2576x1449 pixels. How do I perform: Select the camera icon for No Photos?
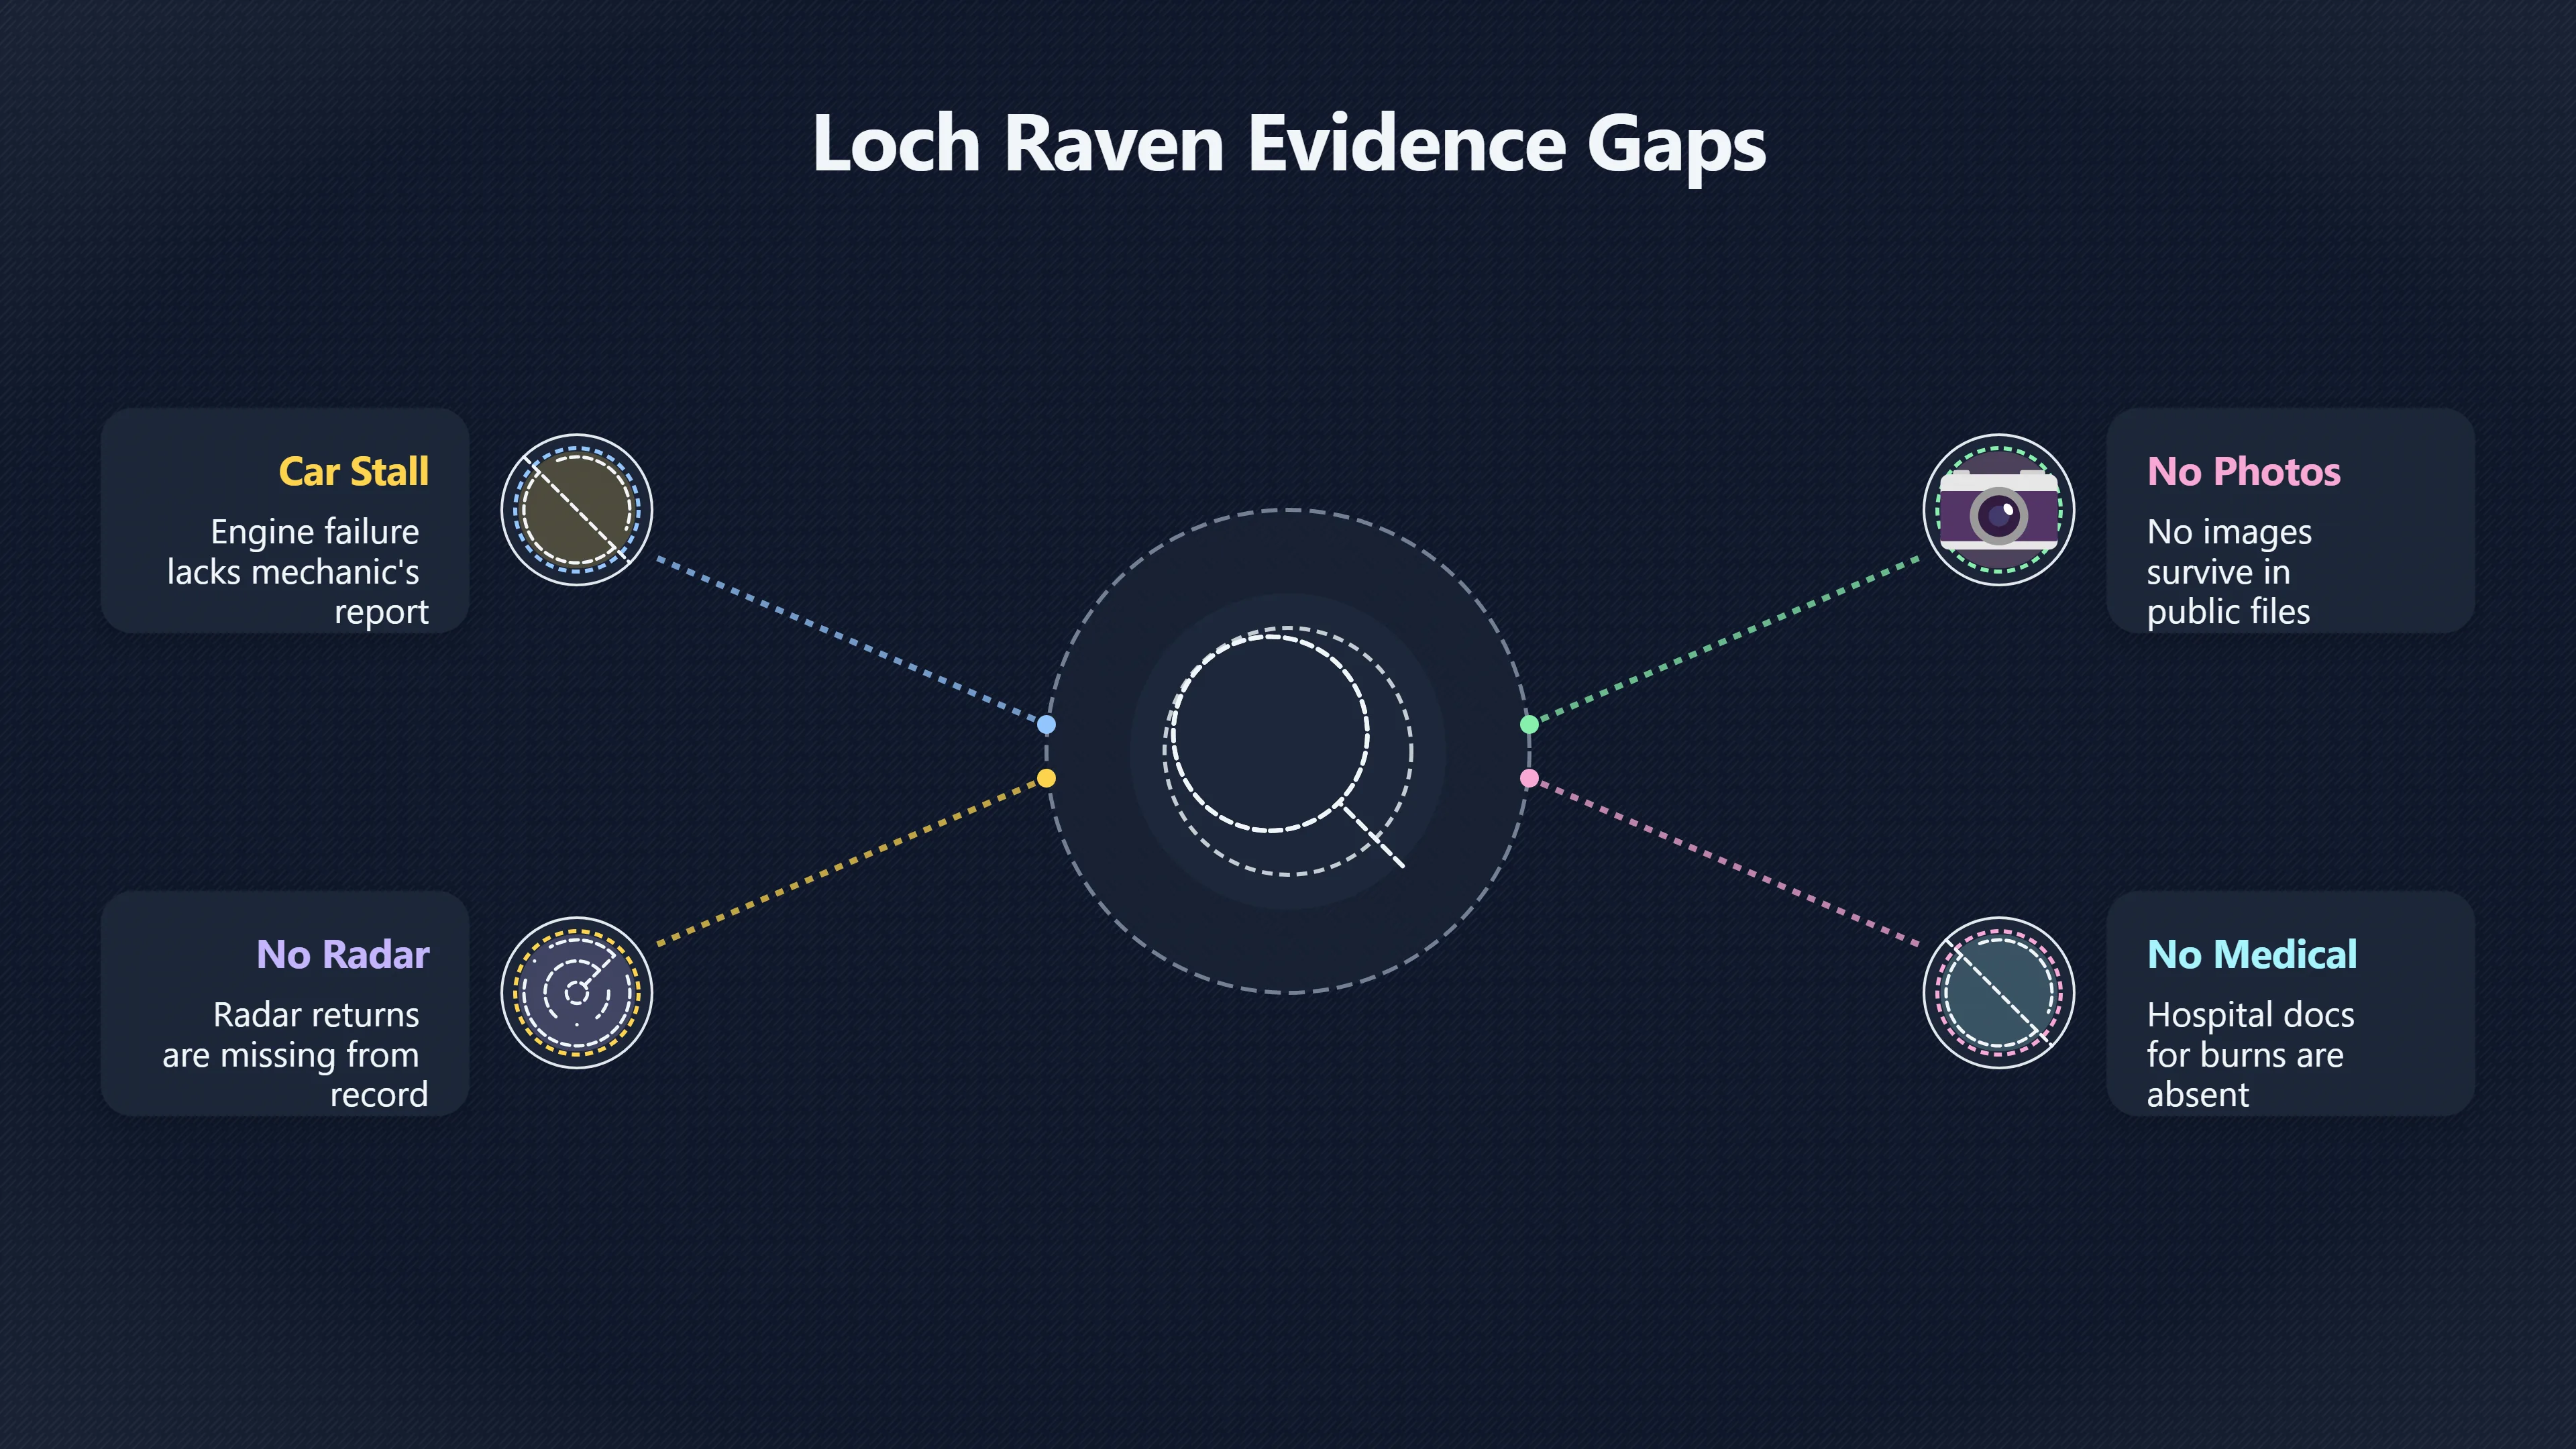(x=1999, y=510)
